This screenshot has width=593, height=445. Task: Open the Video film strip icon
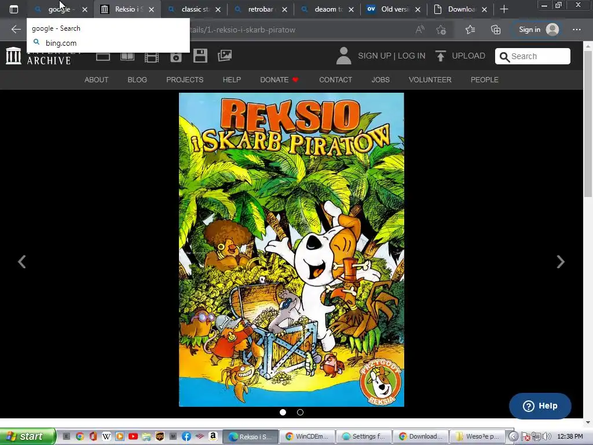(x=152, y=56)
